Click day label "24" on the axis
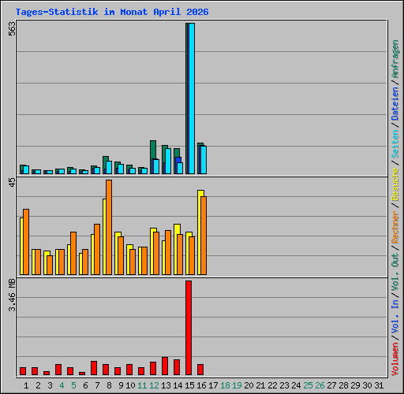 pyautogui.click(x=296, y=385)
